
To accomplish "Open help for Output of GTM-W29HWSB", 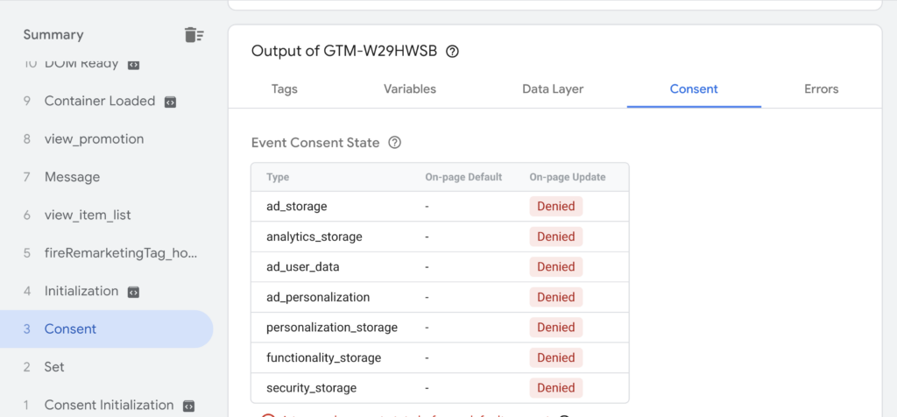I will point(452,52).
